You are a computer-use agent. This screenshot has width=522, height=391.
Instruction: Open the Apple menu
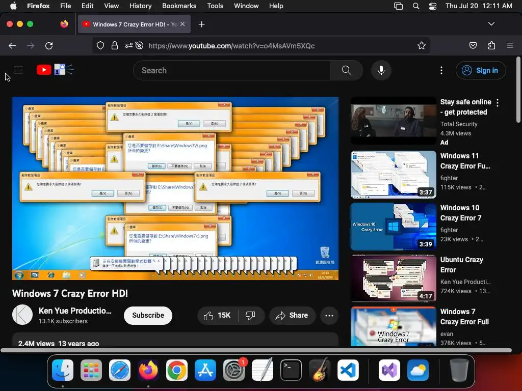point(13,6)
